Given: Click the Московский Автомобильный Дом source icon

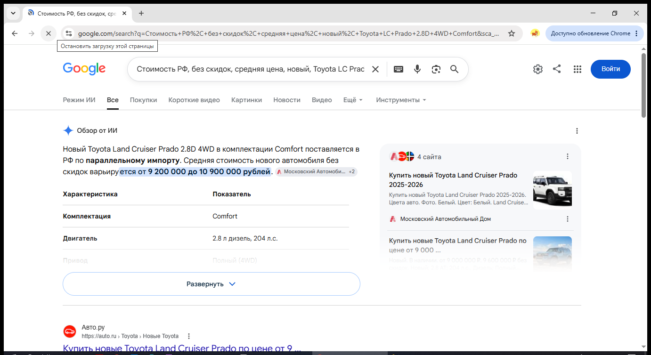Looking at the screenshot, I should (393, 219).
